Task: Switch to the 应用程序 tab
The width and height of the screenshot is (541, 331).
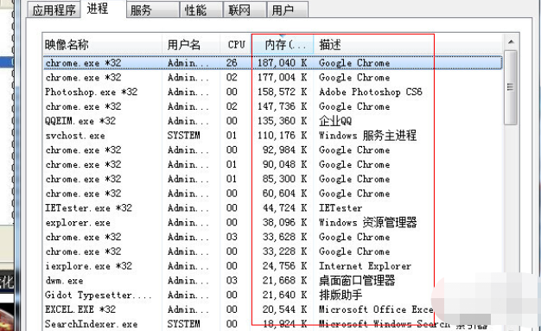Action: (x=54, y=10)
